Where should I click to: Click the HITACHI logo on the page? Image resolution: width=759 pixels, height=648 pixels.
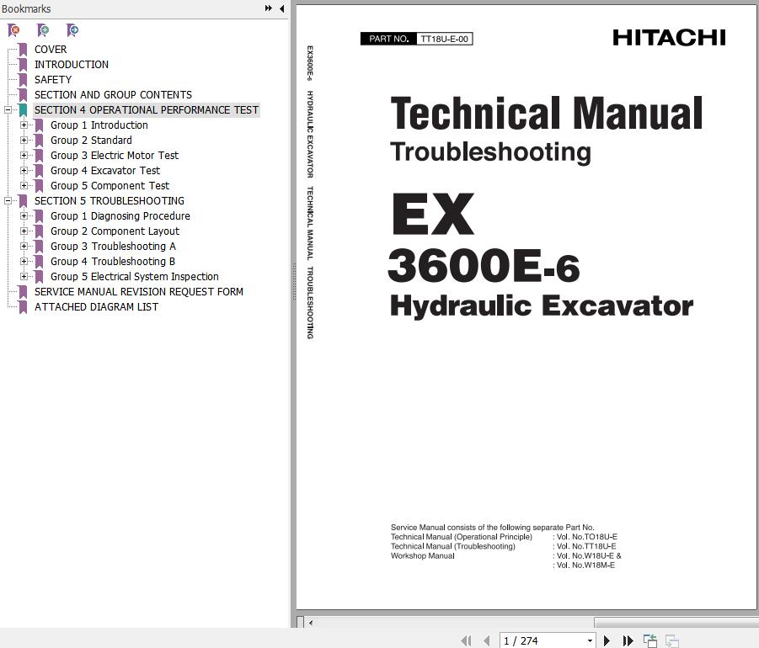click(x=669, y=38)
